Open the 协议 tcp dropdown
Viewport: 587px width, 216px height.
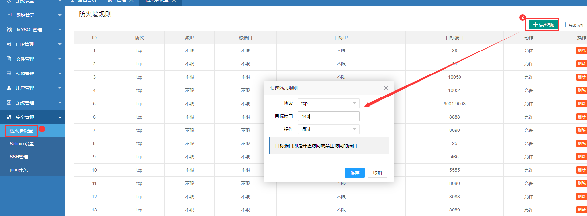[x=328, y=103]
